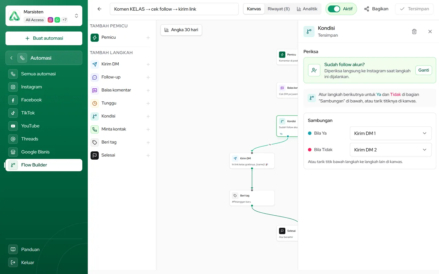
Task: Delete the Kondisi step with trash icon
Action: pos(414,32)
